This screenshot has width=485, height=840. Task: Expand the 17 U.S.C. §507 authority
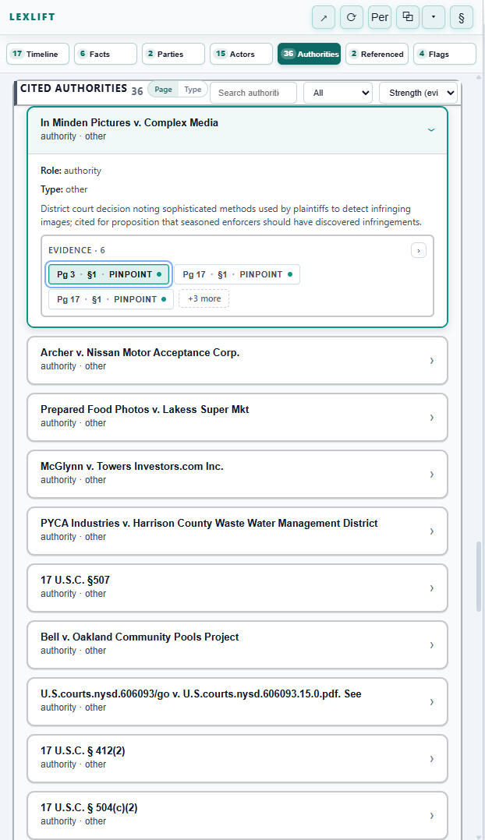pos(237,587)
